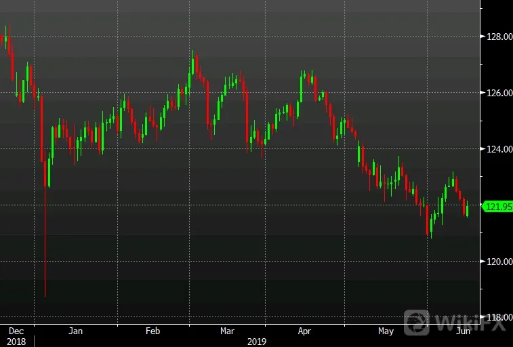Viewport: 513px width, 347px height.
Task: Select the 126.00 price axis label
Action: (x=499, y=93)
